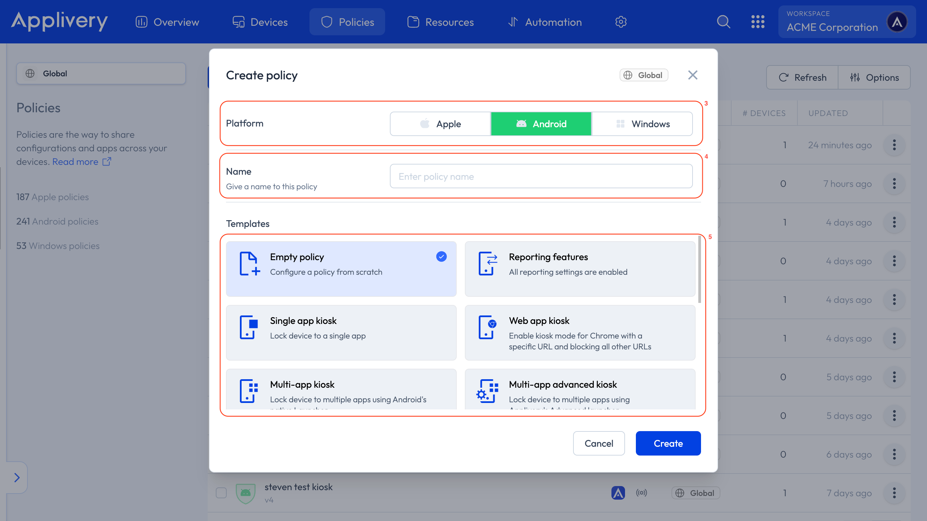Open the search magnifier icon
This screenshot has height=521, width=927.
[x=723, y=22]
